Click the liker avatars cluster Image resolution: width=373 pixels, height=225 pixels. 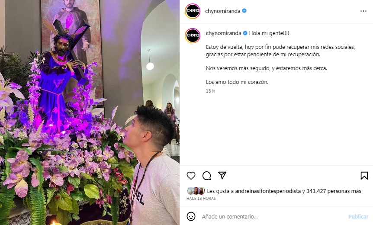tap(196, 191)
